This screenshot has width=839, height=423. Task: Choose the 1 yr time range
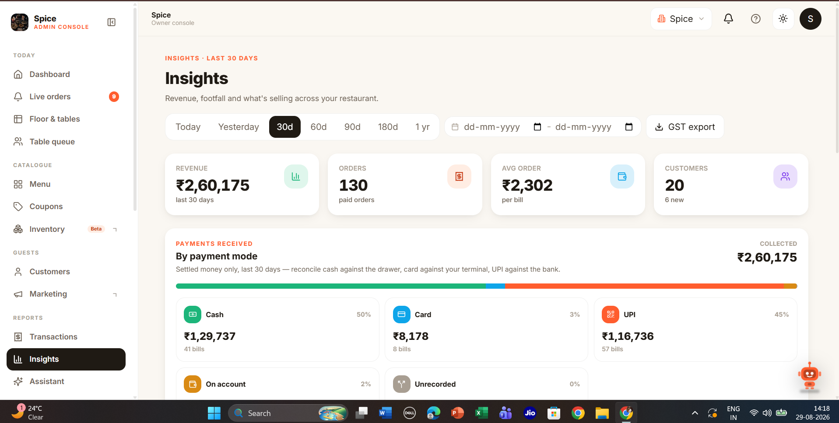(x=422, y=127)
